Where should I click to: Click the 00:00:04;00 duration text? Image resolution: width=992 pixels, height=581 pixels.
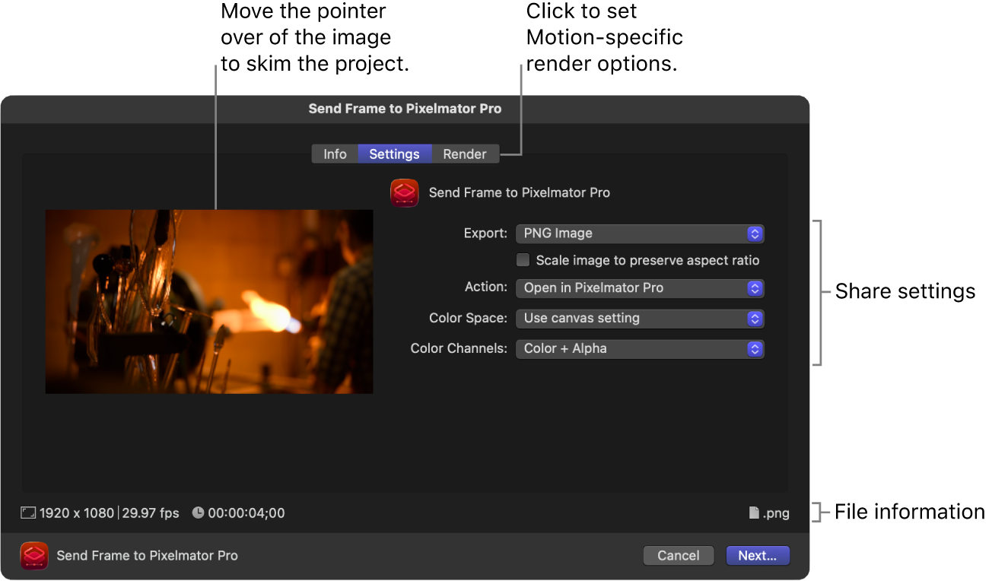tap(246, 513)
